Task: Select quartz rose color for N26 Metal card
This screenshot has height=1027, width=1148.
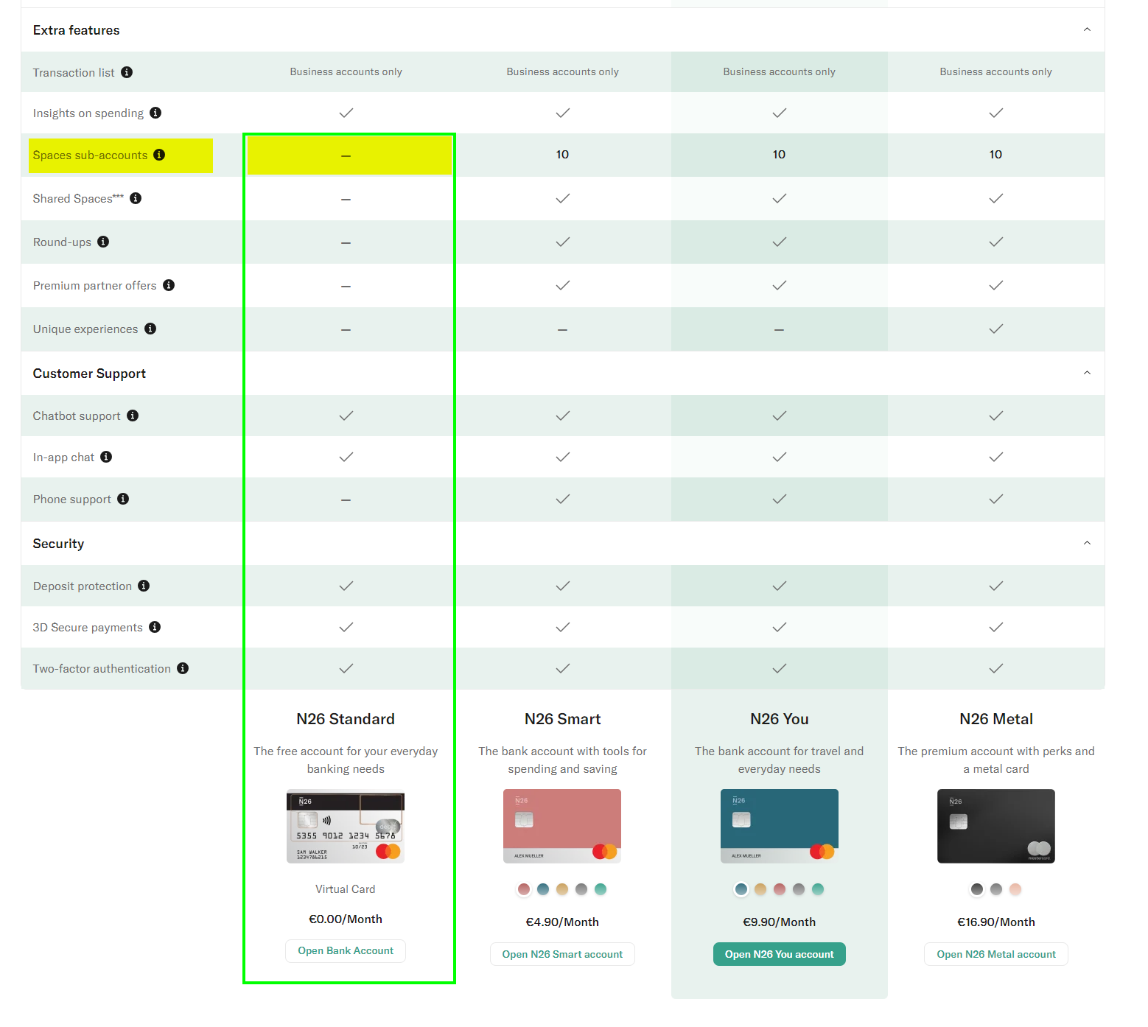Action: [1015, 889]
